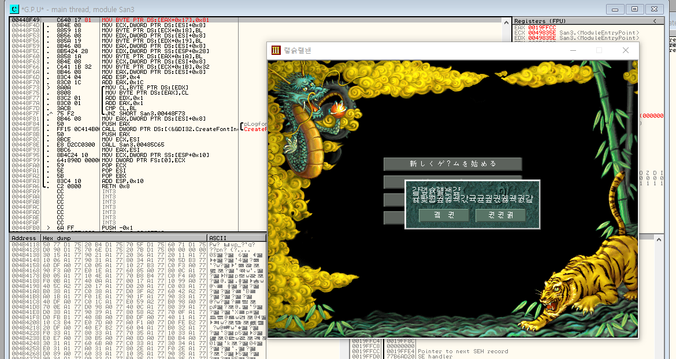Minimize the OllyDbg CPU child window
This screenshot has width=676, height=359.
click(615, 9)
